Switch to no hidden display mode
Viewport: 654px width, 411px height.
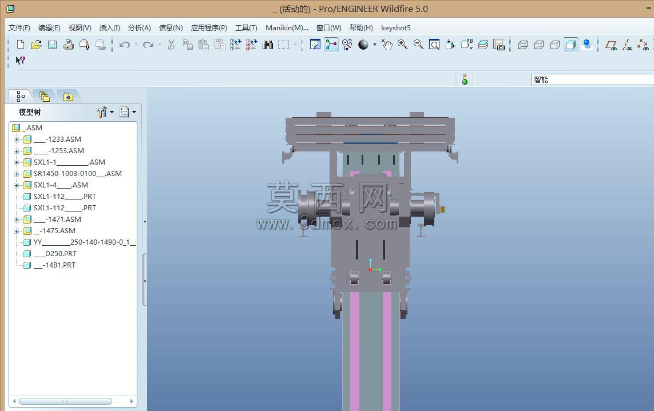(x=555, y=45)
